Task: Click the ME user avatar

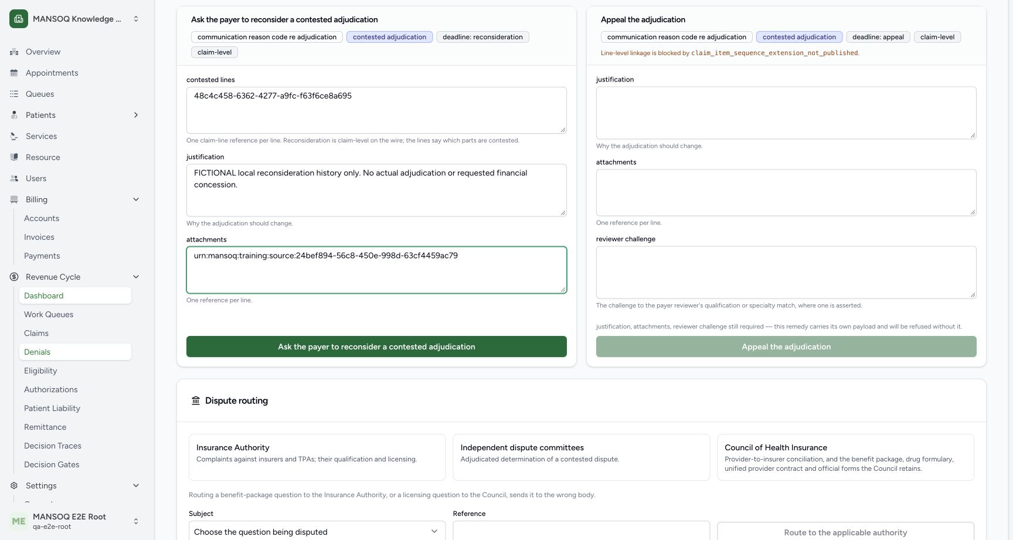Action: [x=19, y=521]
